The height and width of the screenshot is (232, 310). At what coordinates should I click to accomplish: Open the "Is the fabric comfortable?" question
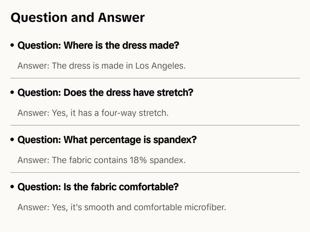98,187
